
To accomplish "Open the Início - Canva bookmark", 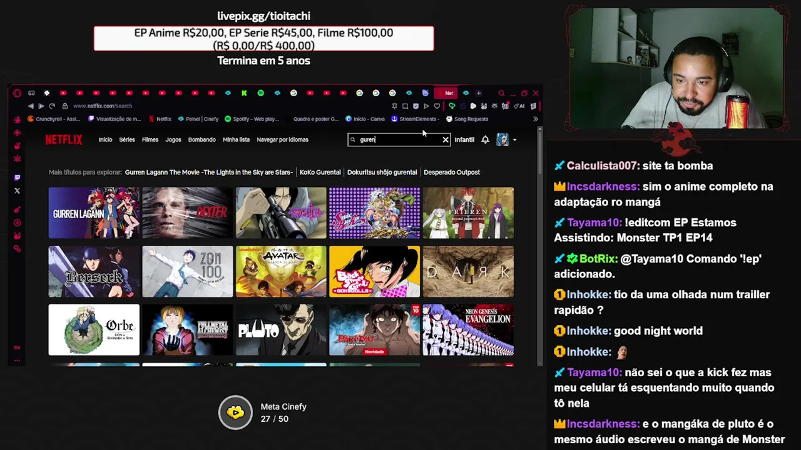I will [365, 119].
